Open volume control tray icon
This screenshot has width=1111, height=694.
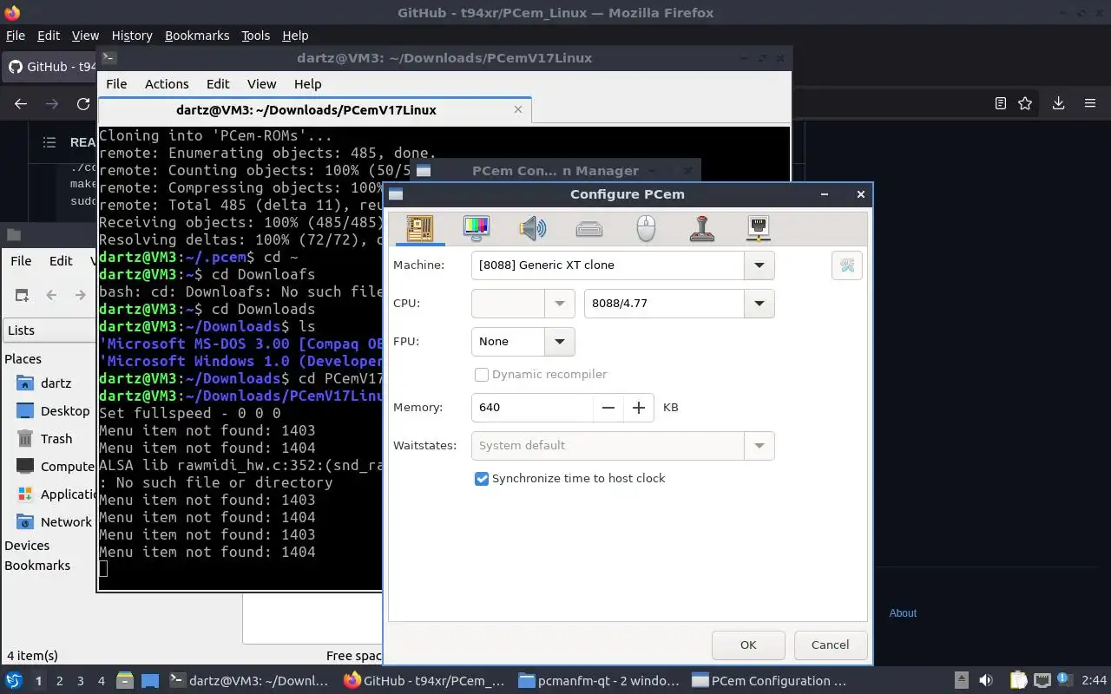(x=986, y=681)
